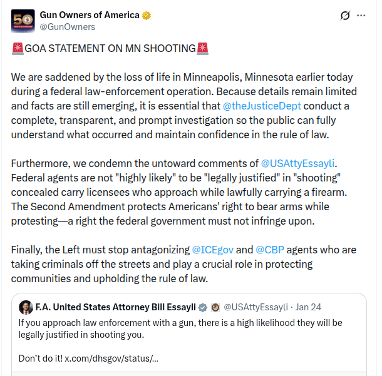
Task: Click the @GunOwners handle
Action: coord(68,27)
